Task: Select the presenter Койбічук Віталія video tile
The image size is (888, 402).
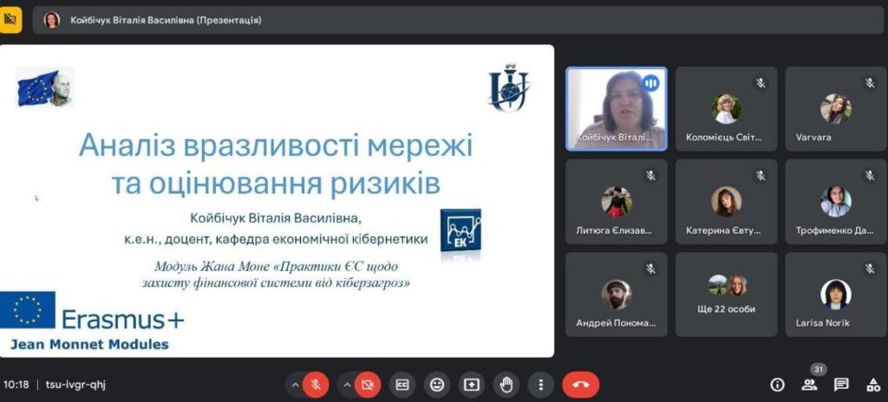Action: click(x=617, y=108)
